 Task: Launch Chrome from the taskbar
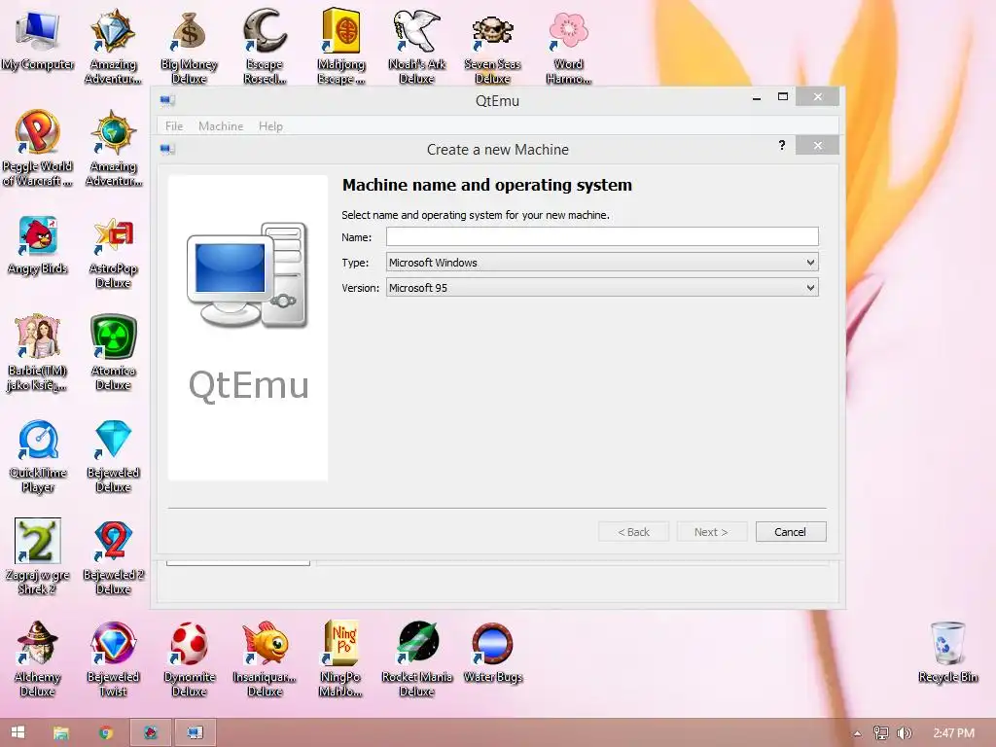pyautogui.click(x=106, y=732)
